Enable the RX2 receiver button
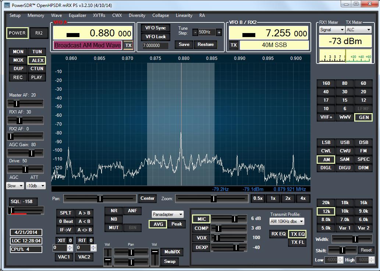Screen dimensions: 380x271 point(39,33)
